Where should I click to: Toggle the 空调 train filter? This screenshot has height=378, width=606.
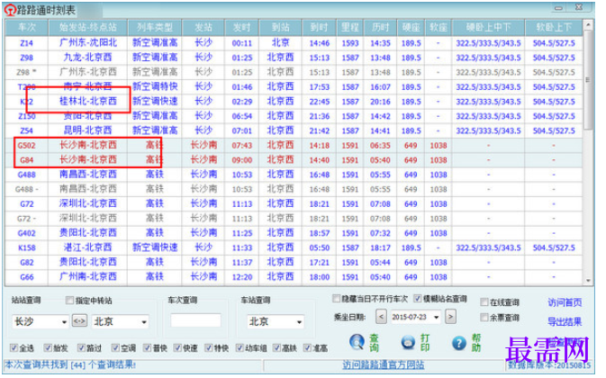click(x=115, y=348)
